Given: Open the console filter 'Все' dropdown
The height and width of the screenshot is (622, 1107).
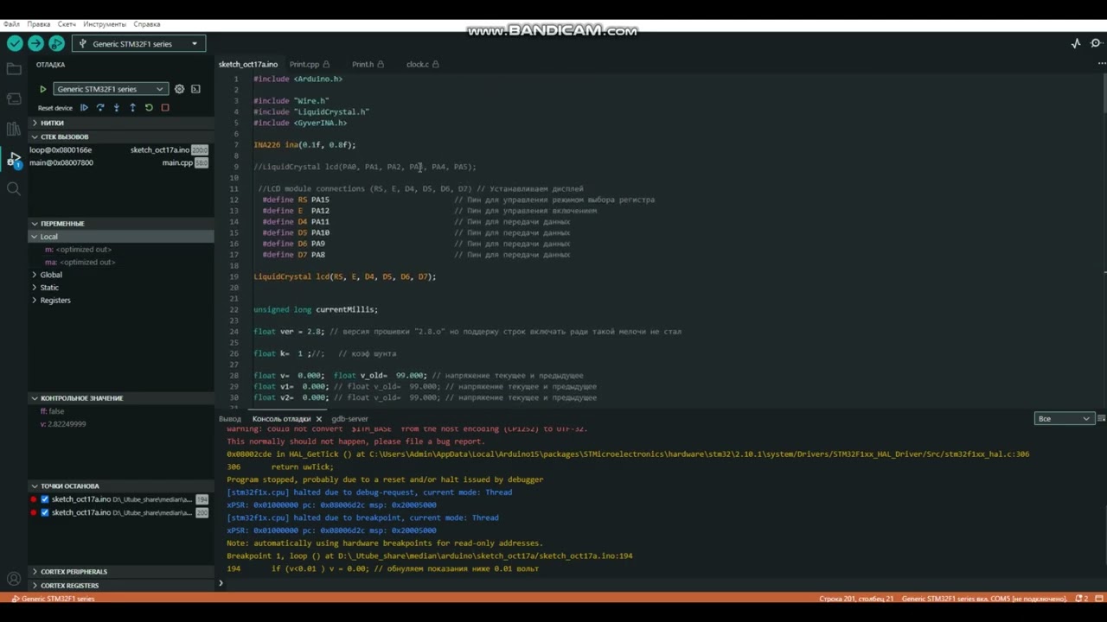Looking at the screenshot, I should coord(1064,419).
